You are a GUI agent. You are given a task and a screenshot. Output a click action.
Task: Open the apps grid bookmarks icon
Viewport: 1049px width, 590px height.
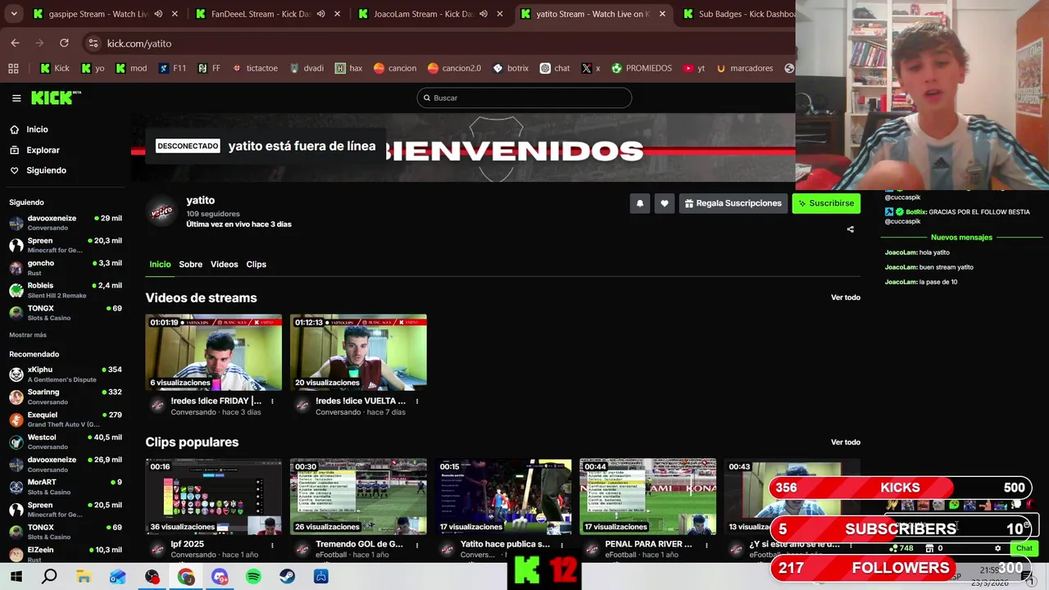pos(13,68)
